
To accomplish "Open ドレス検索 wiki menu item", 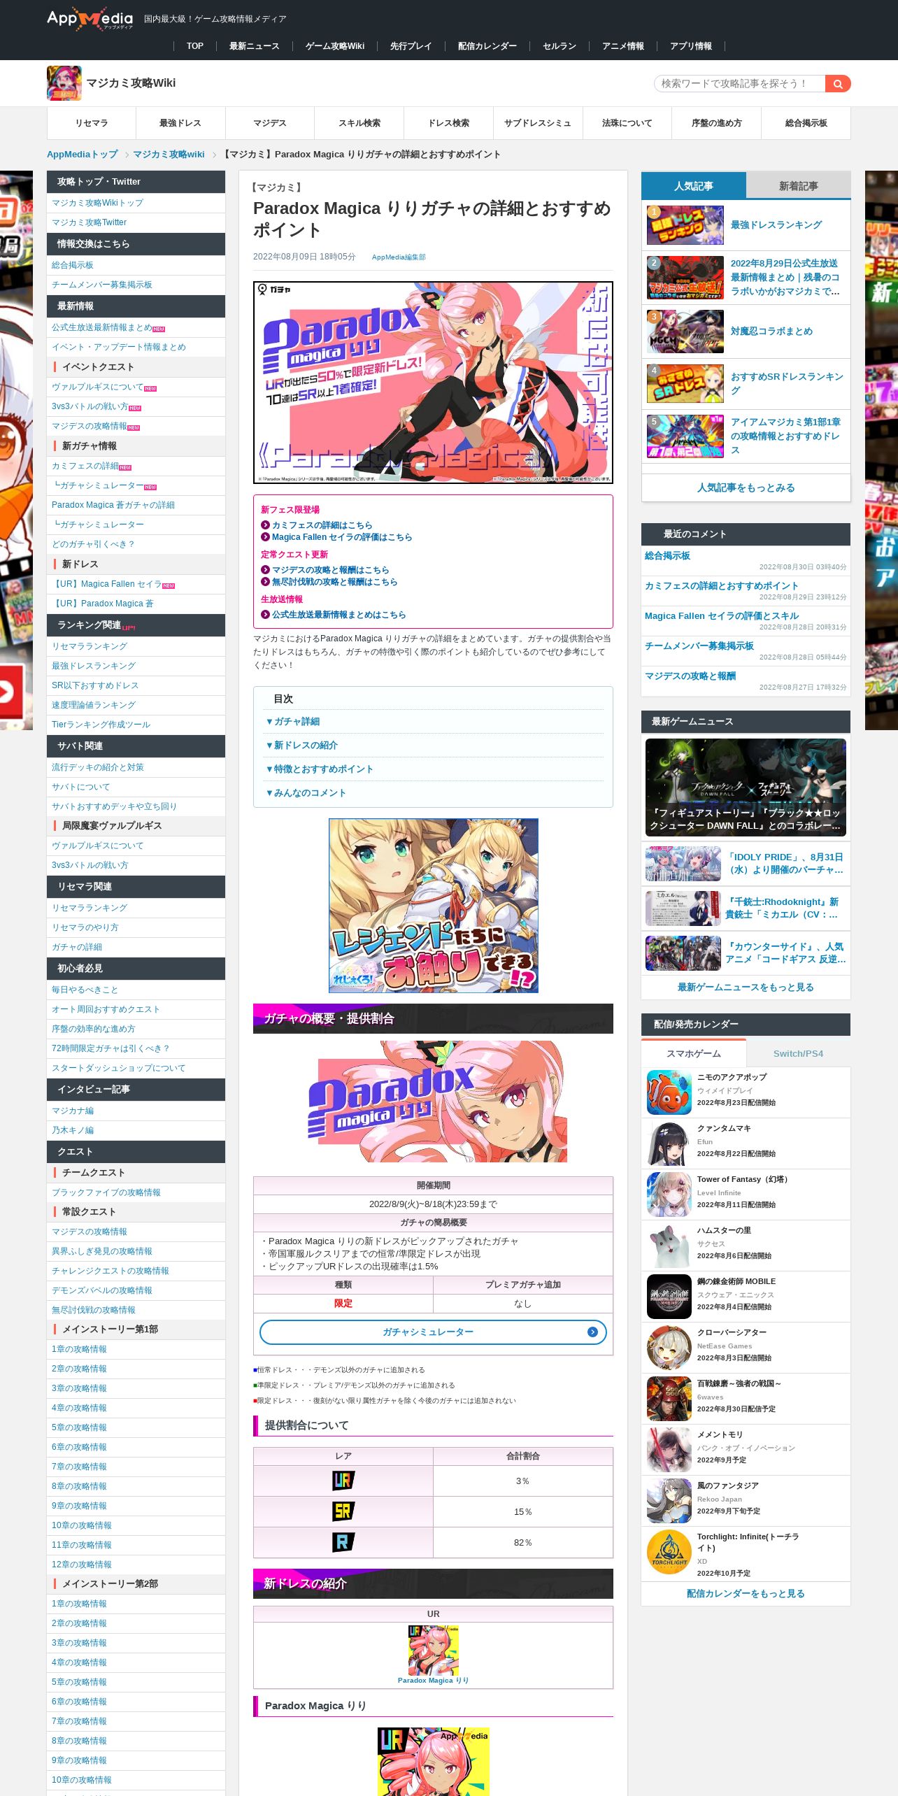I will point(449,123).
